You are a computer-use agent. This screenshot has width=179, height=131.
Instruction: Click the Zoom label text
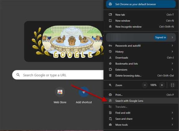pos(119,85)
